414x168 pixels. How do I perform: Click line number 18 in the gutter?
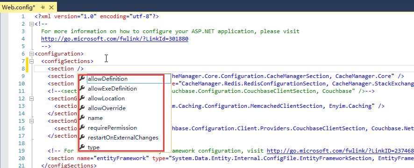(21, 143)
